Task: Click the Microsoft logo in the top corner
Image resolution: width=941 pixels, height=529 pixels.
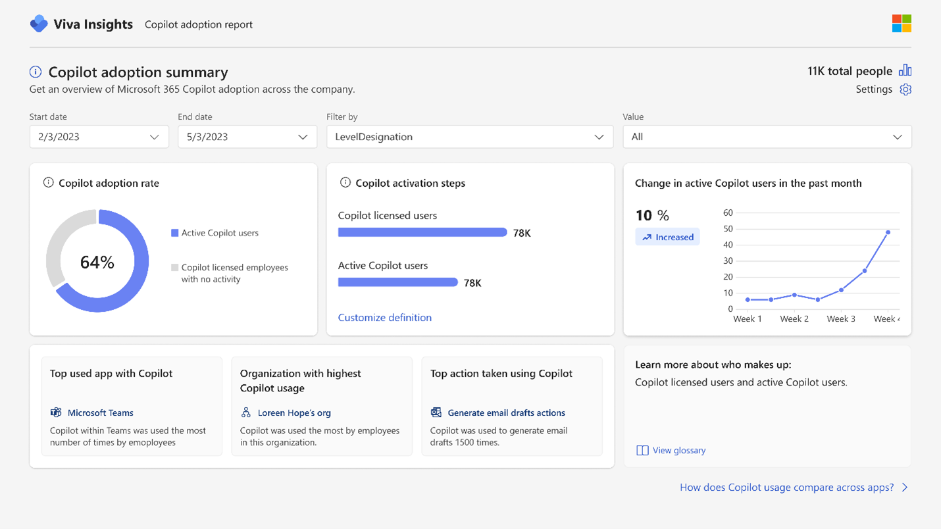Action: click(901, 23)
